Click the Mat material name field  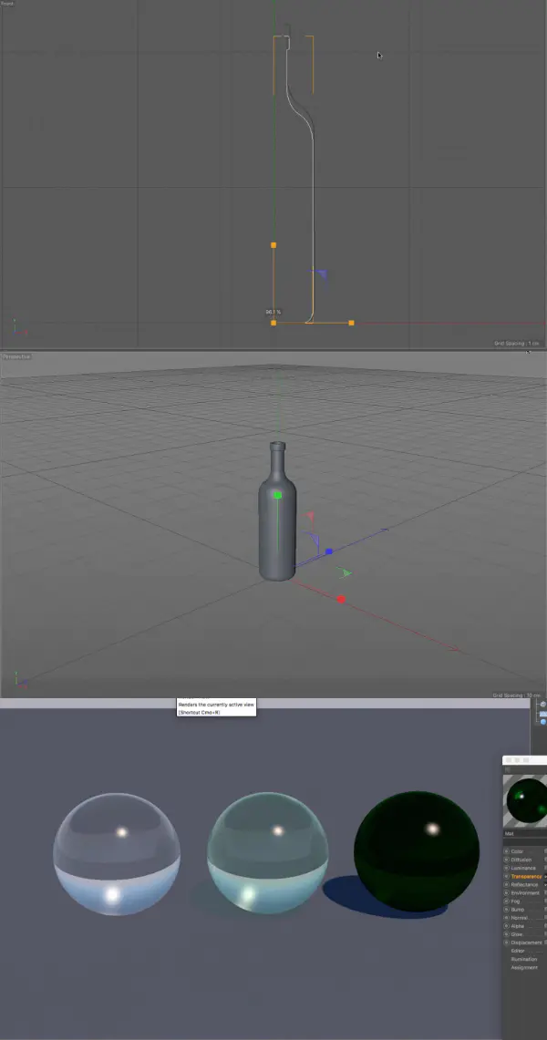pyautogui.click(x=525, y=834)
